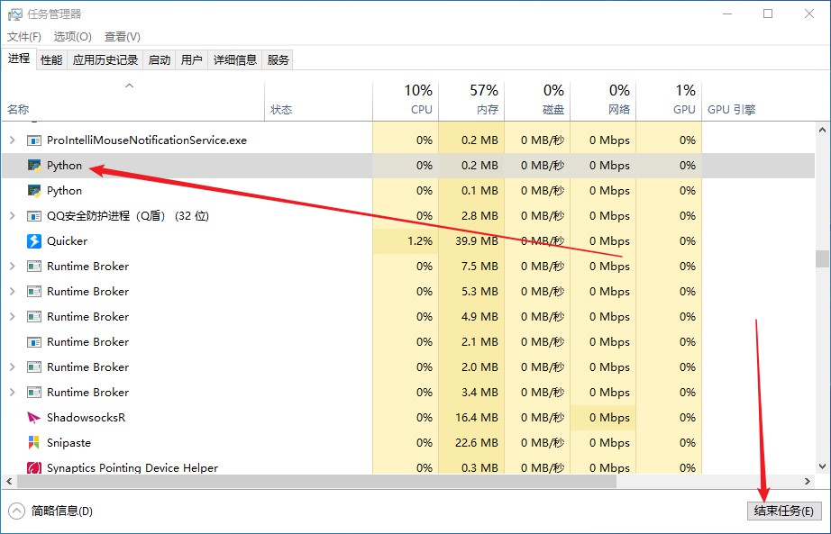Select the ShadowsocksR process name
The height and width of the screenshot is (534, 831).
click(86, 418)
